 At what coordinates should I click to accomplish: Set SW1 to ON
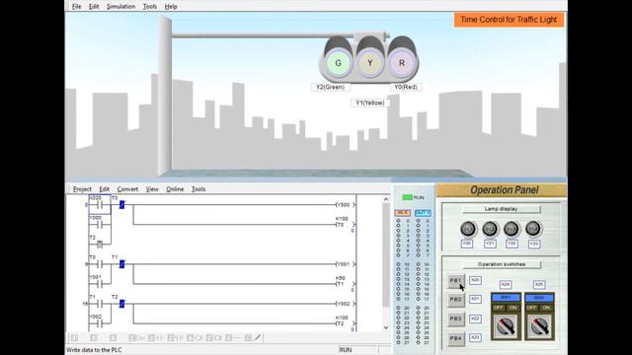(x=513, y=308)
